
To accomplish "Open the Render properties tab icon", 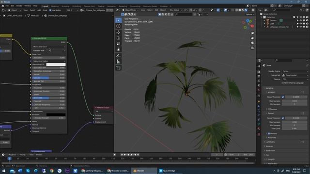I will click(x=259, y=72).
